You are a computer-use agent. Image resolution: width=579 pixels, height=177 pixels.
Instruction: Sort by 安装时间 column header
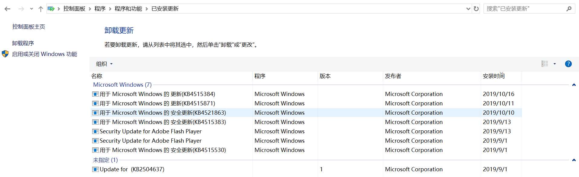pyautogui.click(x=501, y=76)
